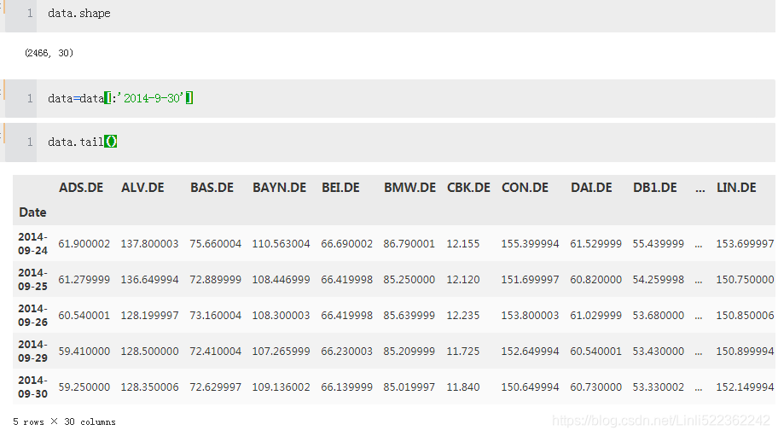The height and width of the screenshot is (436, 778).
Task: Click the cell value 150.850006
Action: [x=745, y=315]
